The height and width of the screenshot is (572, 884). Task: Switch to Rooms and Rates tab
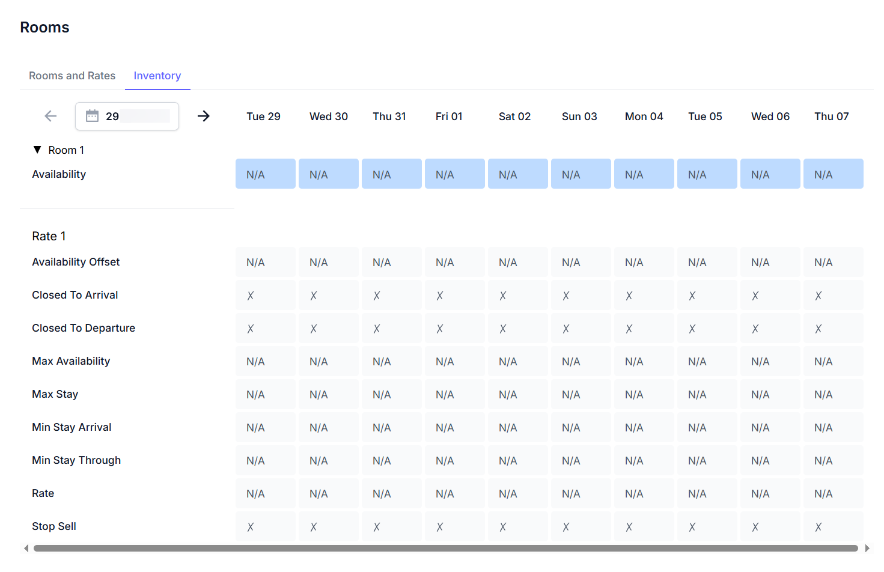tap(72, 76)
